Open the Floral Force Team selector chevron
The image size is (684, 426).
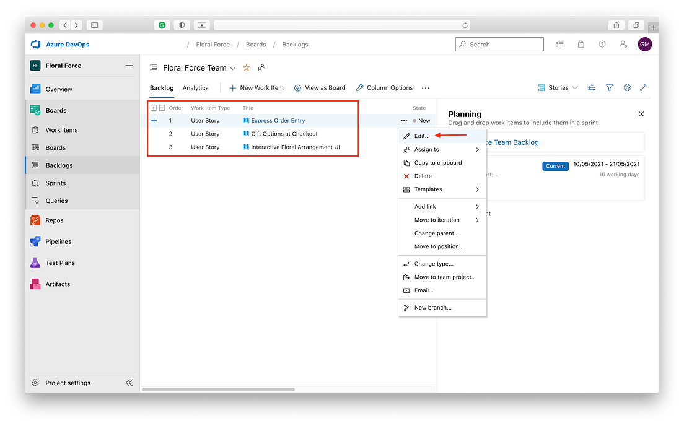(x=233, y=68)
